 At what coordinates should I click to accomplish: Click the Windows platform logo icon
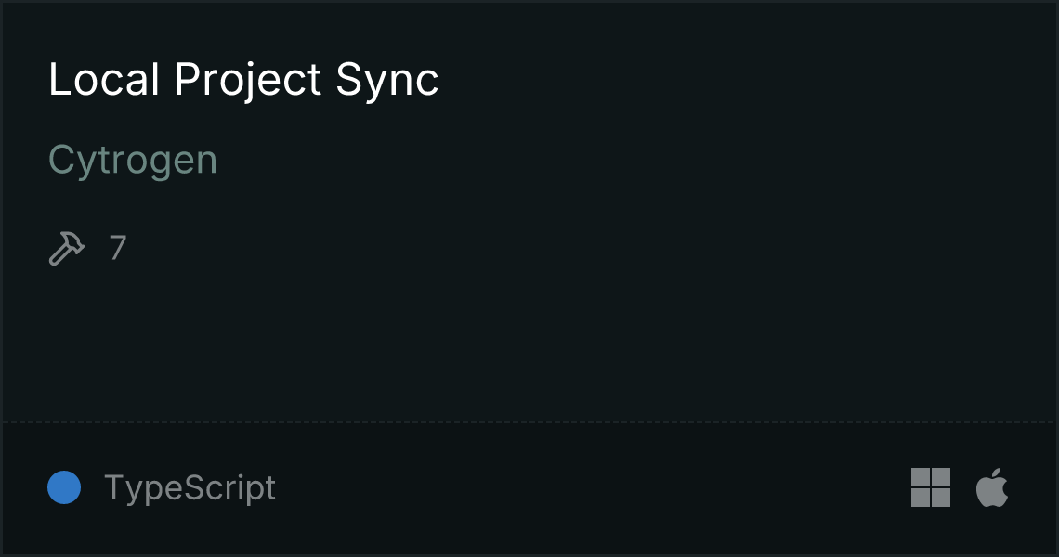coord(930,487)
